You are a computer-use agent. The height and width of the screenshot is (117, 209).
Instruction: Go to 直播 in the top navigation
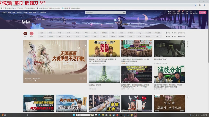point(14,12)
